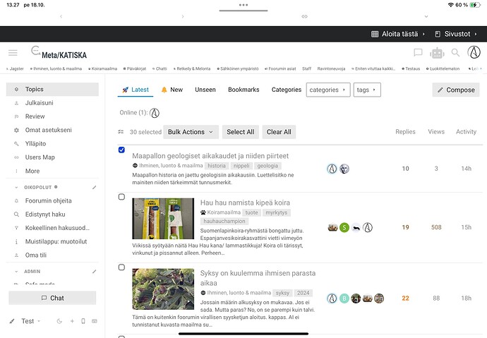Click the online user avatar next to Online (1)
This screenshot has width=487, height=338.
(x=155, y=113)
